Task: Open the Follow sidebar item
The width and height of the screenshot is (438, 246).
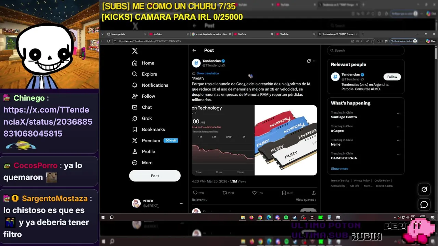Action: 143,96
